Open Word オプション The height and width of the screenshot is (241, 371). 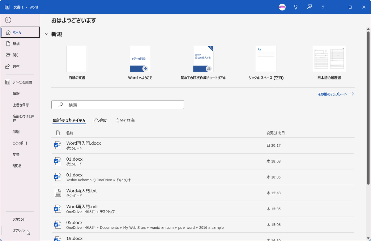(20, 231)
